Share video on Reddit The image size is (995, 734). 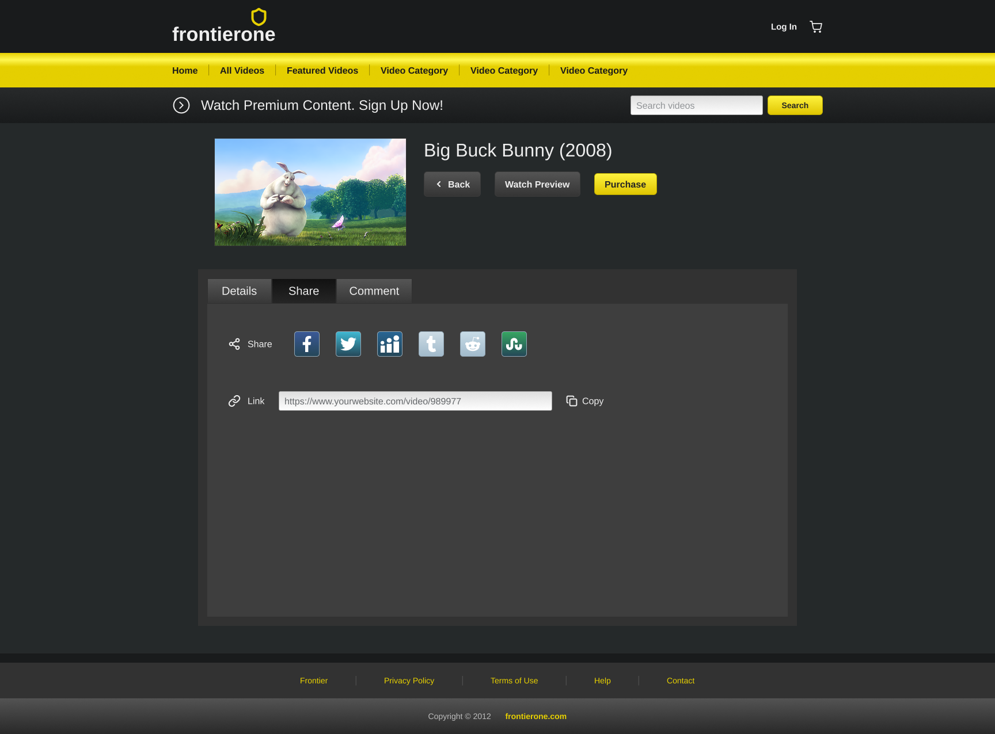click(x=473, y=344)
